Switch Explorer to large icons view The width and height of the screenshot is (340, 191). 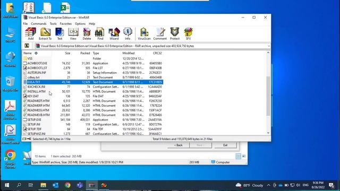(x=244, y=156)
